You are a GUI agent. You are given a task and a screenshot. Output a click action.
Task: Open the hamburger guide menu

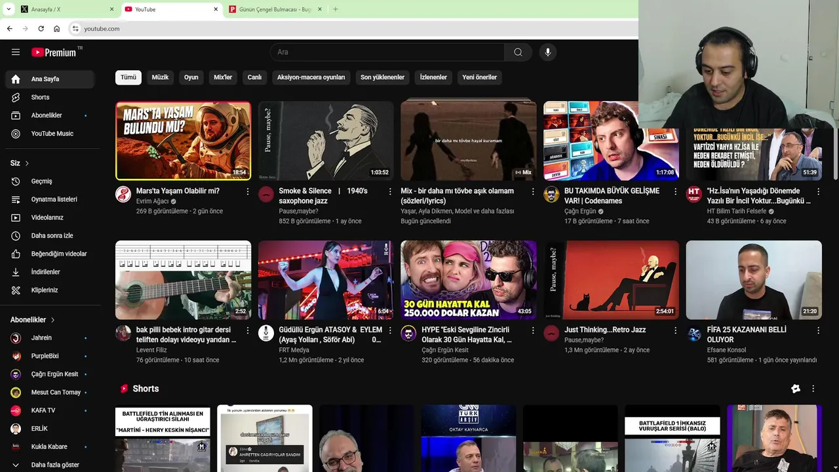coord(16,52)
